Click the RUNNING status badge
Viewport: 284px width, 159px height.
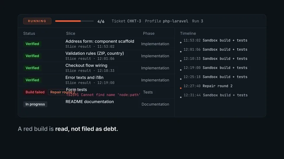[x=37, y=21]
